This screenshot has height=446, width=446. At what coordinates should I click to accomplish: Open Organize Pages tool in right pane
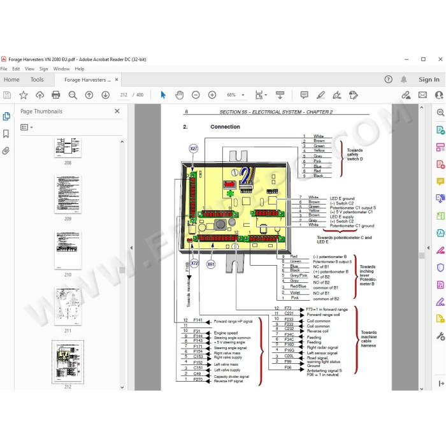tap(440, 147)
